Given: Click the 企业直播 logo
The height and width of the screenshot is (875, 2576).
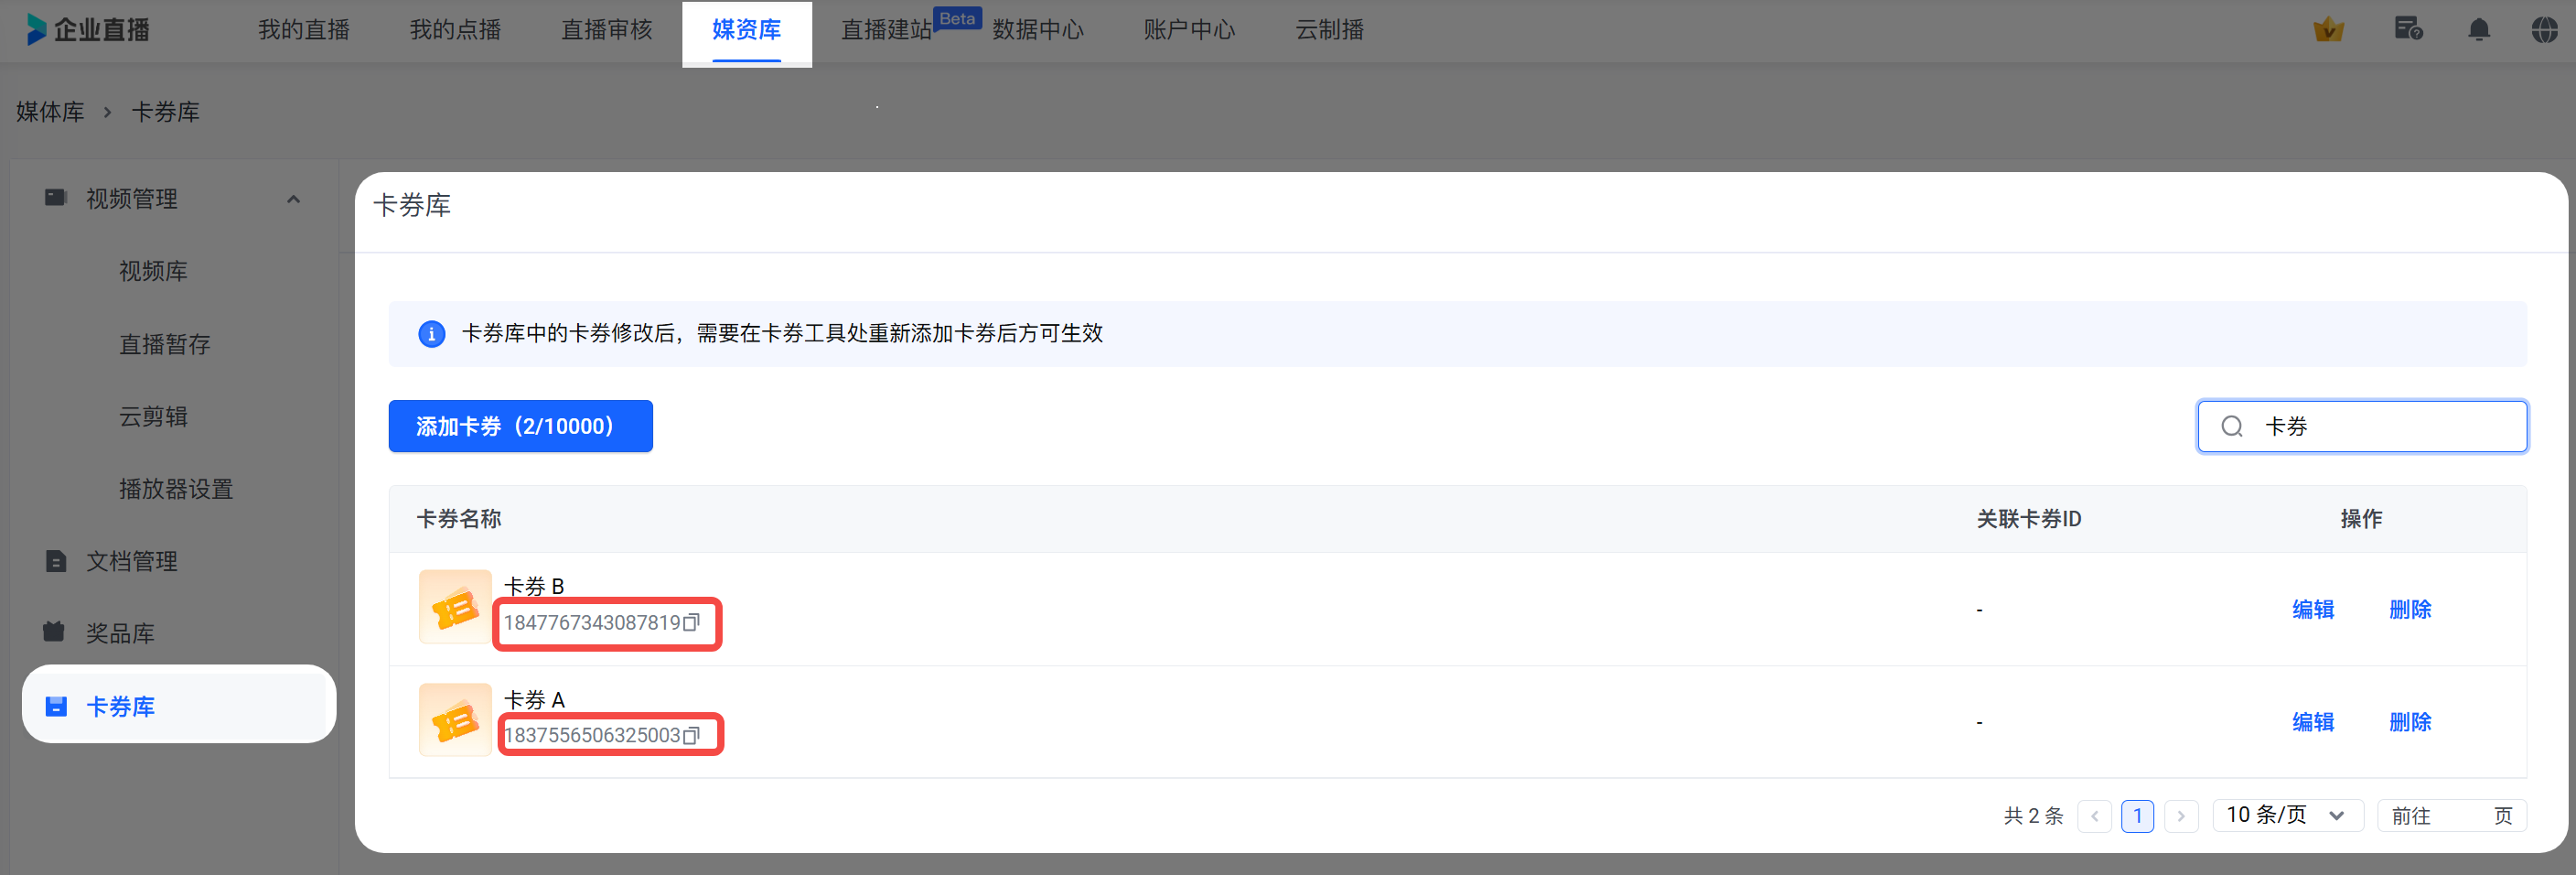Looking at the screenshot, I should click(x=88, y=30).
